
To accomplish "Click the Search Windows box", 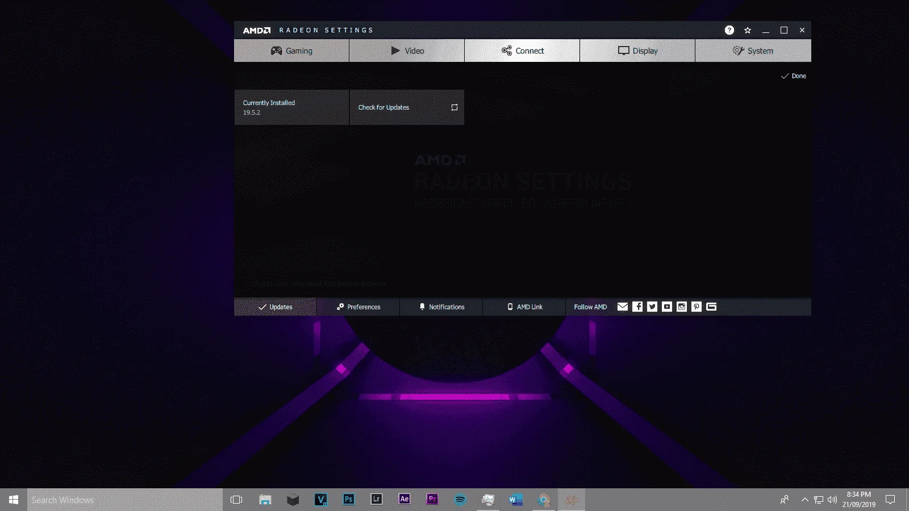I will click(125, 500).
